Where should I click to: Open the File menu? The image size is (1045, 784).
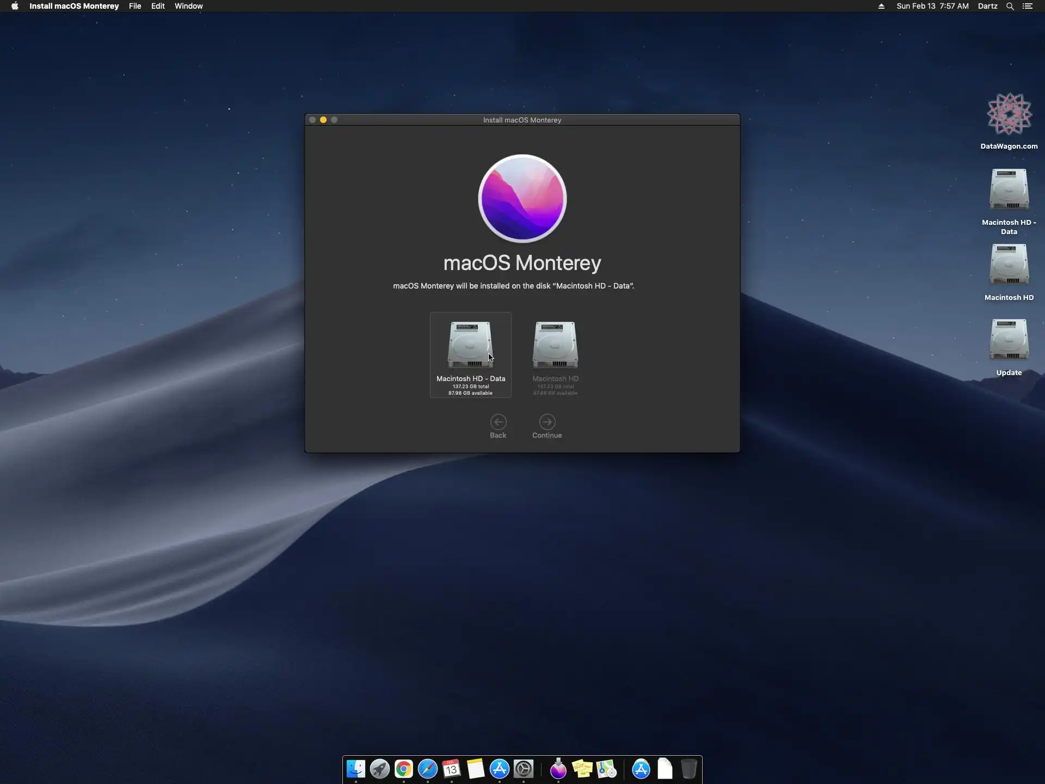[134, 6]
